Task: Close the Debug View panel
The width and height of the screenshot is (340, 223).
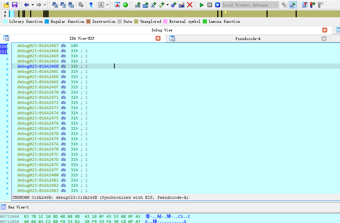Action: click(x=325, y=30)
